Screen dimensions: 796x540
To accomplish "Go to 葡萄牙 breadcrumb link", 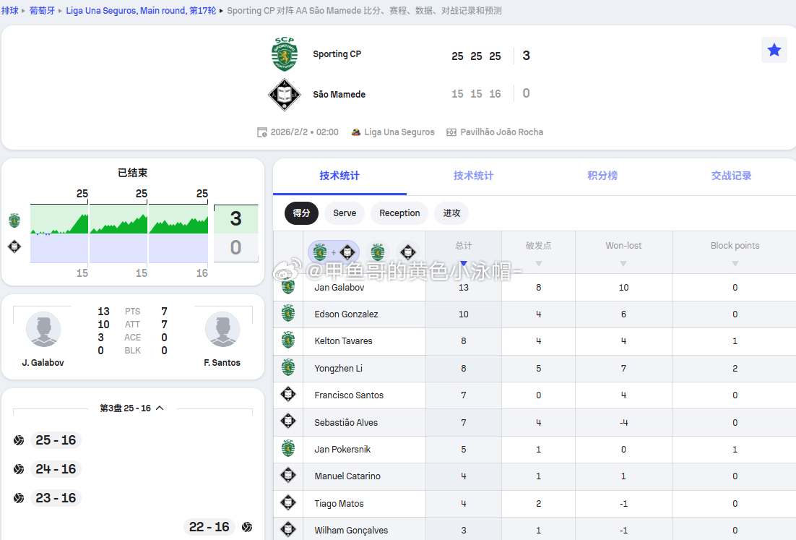I will pos(42,10).
